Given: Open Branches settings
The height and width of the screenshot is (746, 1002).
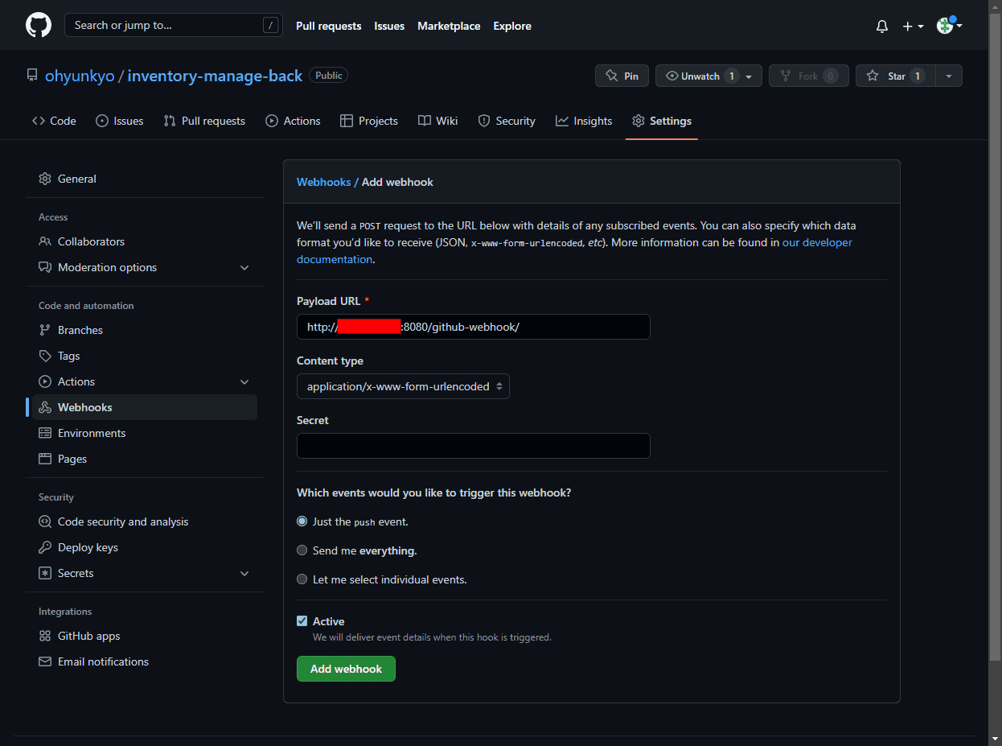Looking at the screenshot, I should [x=145, y=330].
